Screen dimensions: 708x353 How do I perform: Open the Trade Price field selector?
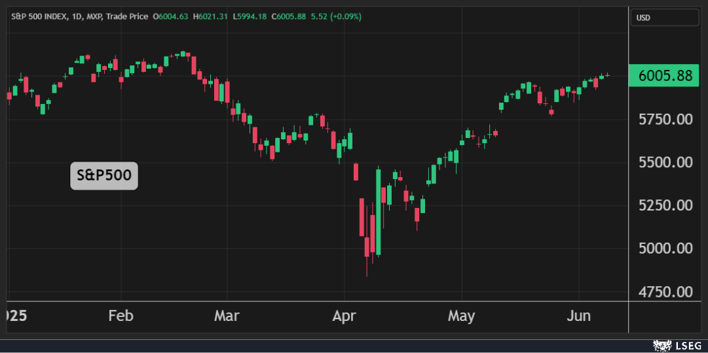129,16
